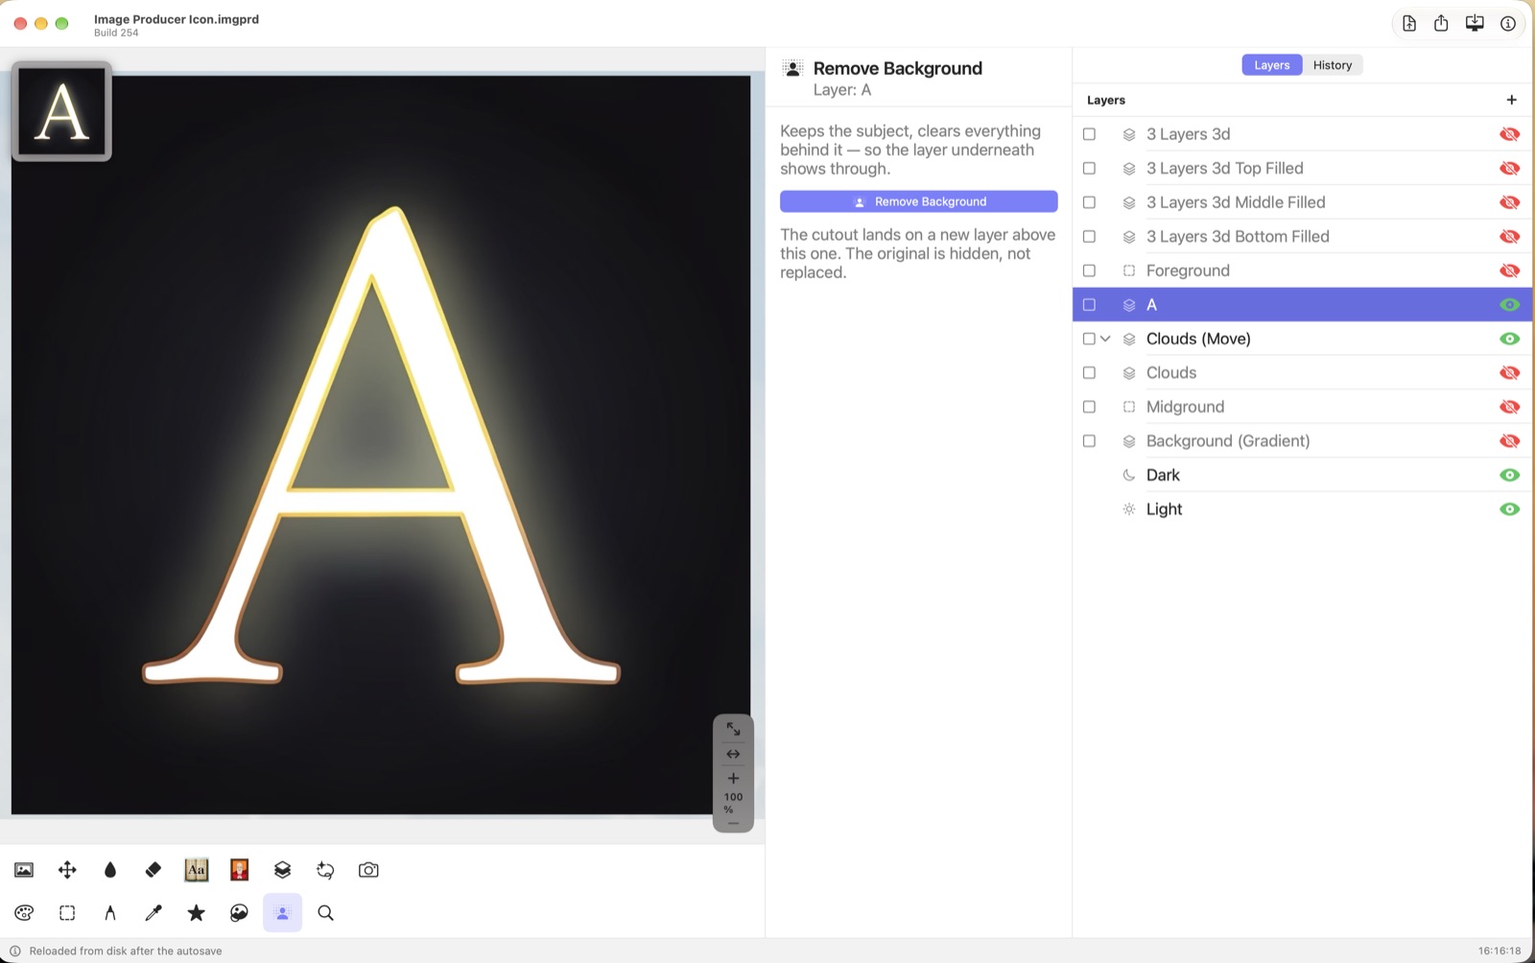Click the camera snapshot tool
The image size is (1535, 963).
[x=368, y=870]
